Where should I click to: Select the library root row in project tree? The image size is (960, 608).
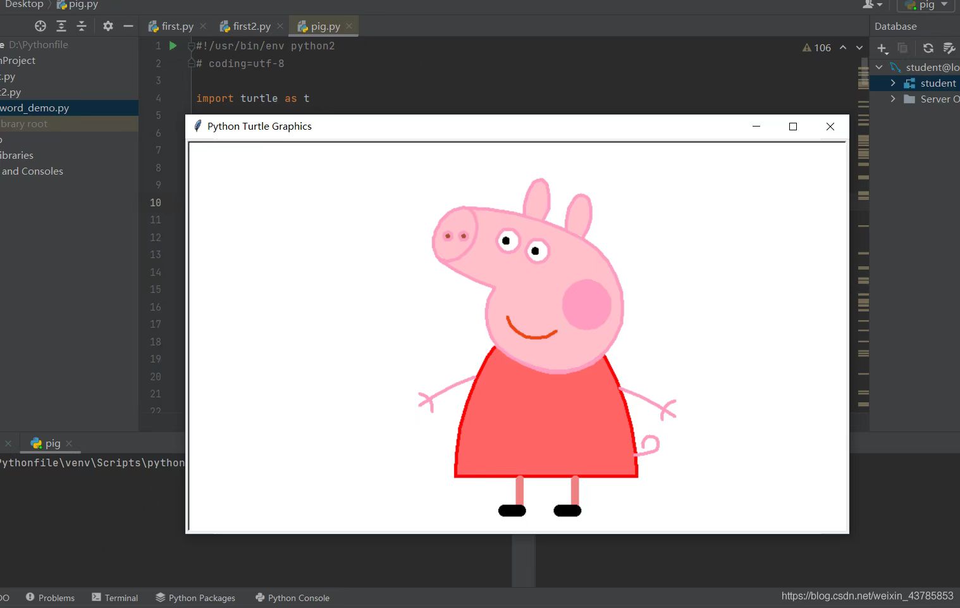tap(69, 124)
